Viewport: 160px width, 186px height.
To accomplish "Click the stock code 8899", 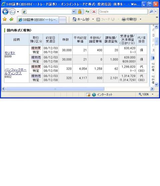I will (8, 56).
